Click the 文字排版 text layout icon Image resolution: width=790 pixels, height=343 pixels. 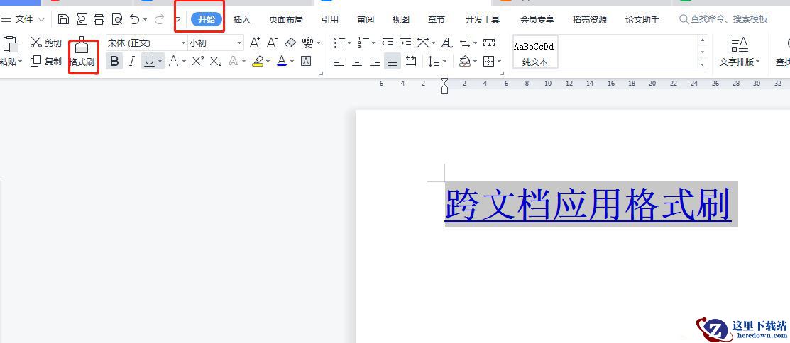point(740,45)
